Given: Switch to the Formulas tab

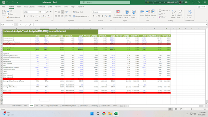Looking at the screenshot, I should [x=41, y=7].
